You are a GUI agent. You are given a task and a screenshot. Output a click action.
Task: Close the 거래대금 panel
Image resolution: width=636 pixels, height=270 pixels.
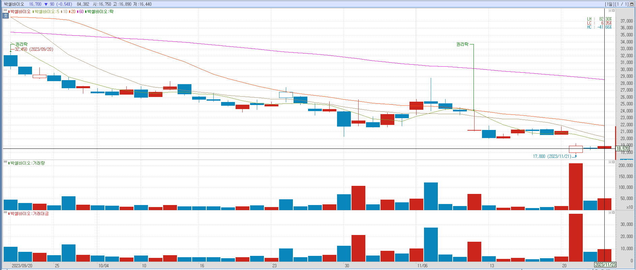(x=613, y=213)
